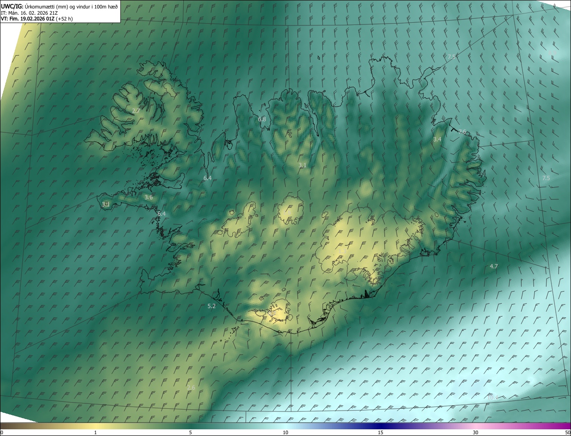571x436 pixels.
Task: Click the '10' tick on the color scale
Action: click(x=285, y=433)
